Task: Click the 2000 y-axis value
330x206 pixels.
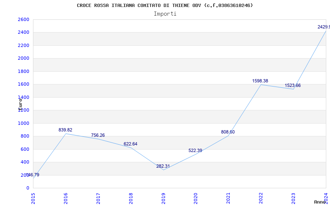Action: [x=24, y=59]
